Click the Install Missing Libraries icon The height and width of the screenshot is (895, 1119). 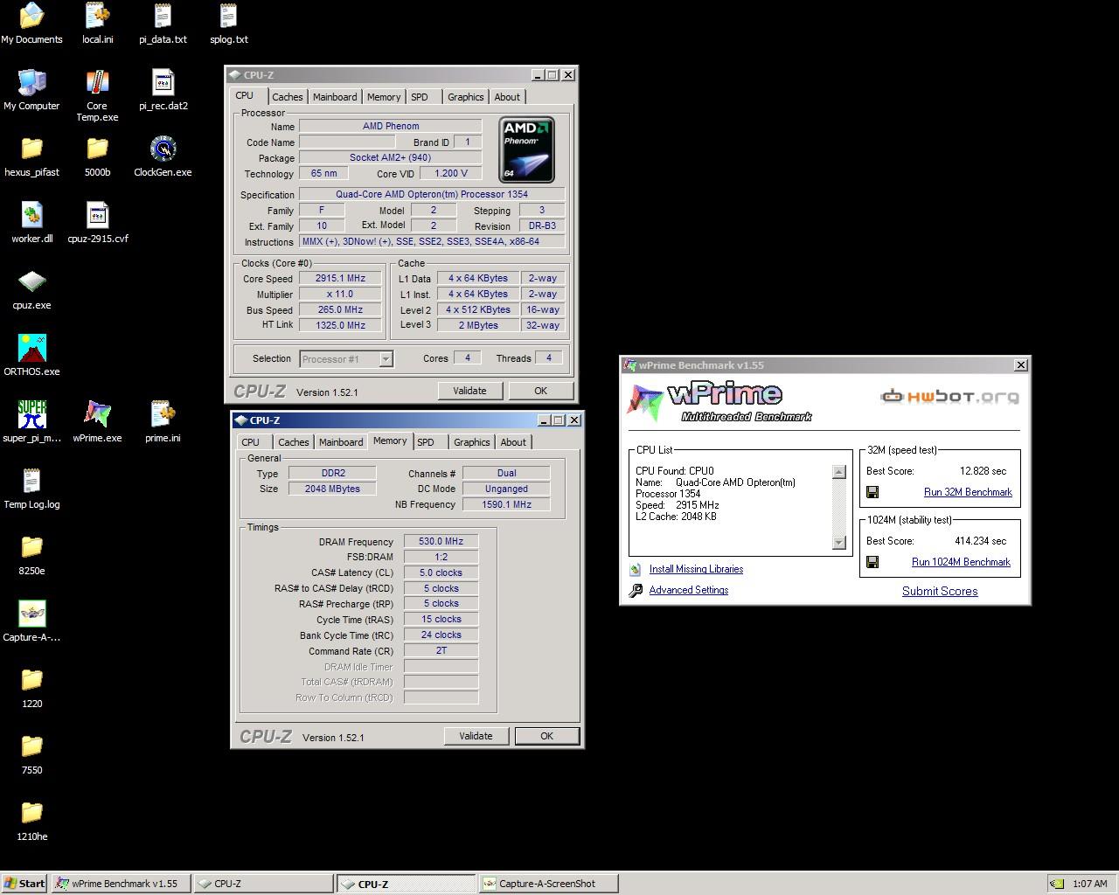[636, 570]
